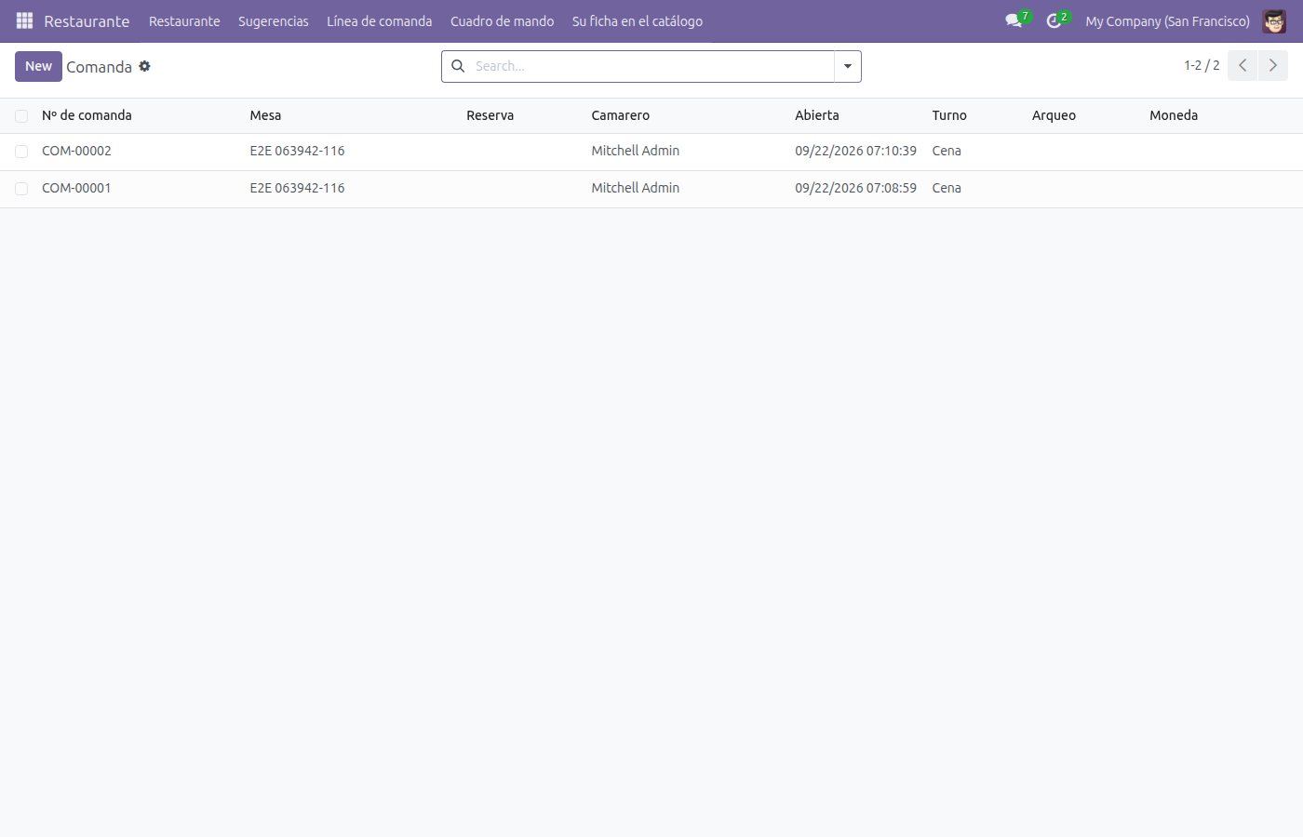
Task: Expand the search filters dropdown arrow
Action: [848, 66]
